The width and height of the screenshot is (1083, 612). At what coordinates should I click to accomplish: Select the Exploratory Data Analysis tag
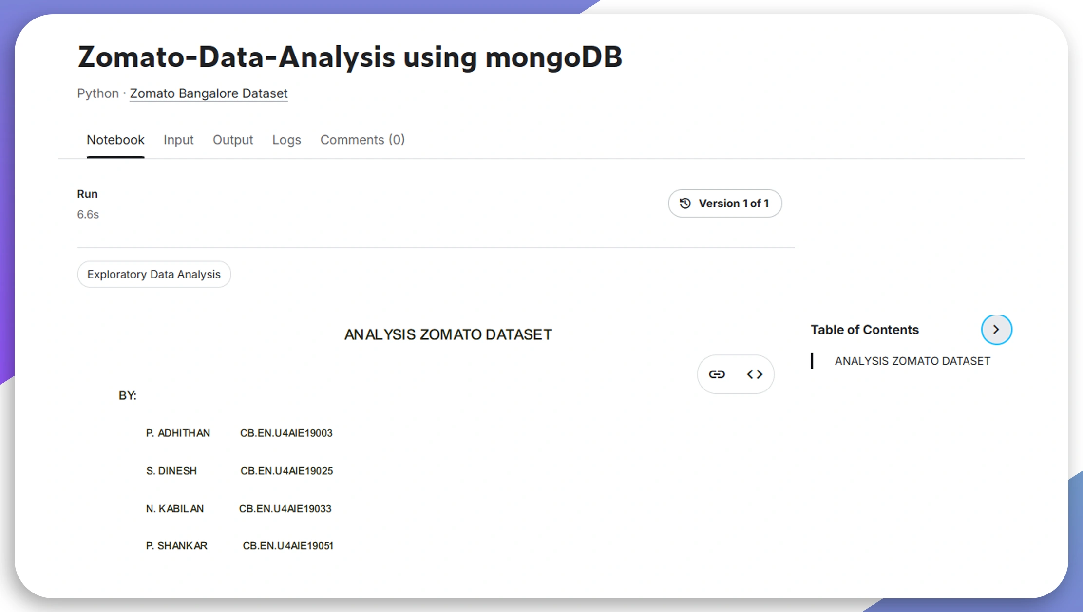click(x=154, y=275)
